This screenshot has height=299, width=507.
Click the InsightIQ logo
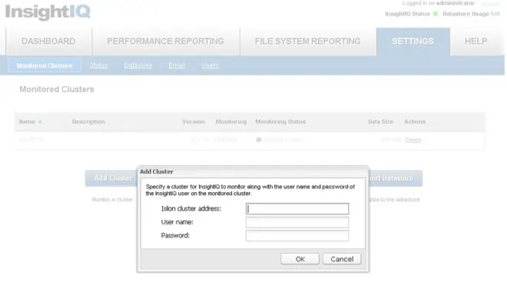pos(48,12)
